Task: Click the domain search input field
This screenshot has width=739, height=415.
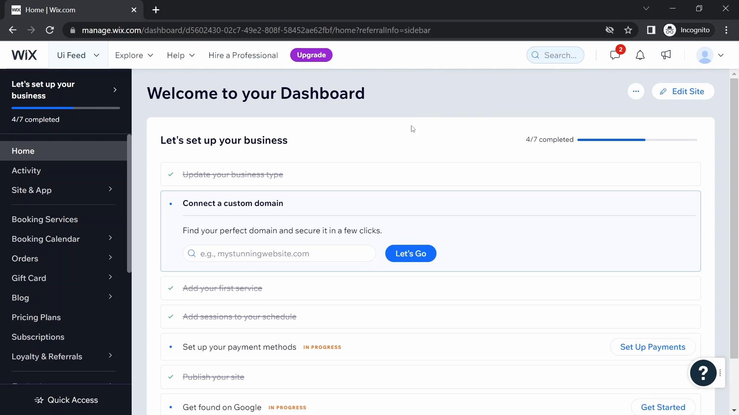Action: point(279,254)
